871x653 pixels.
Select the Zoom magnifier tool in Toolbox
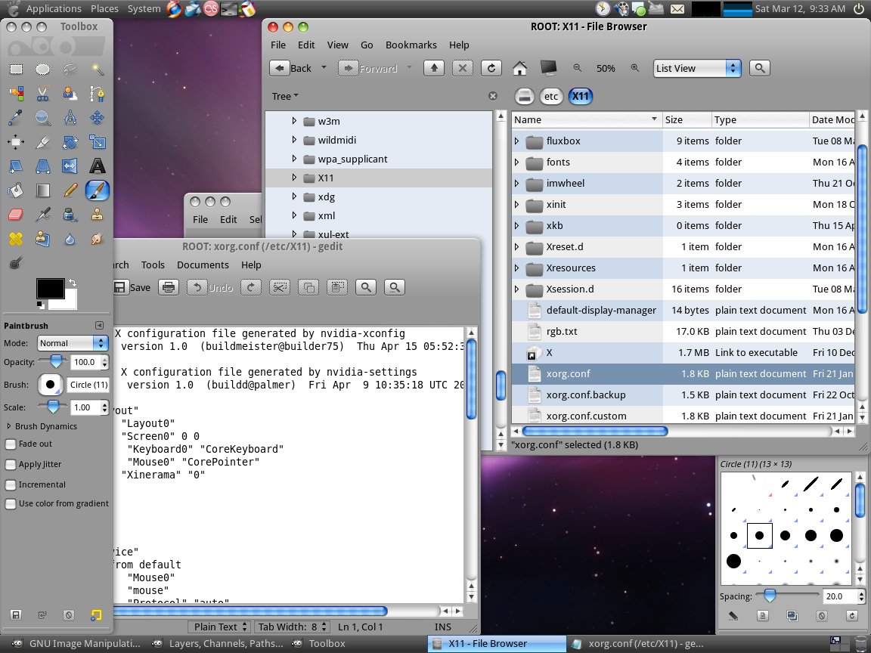pos(43,118)
